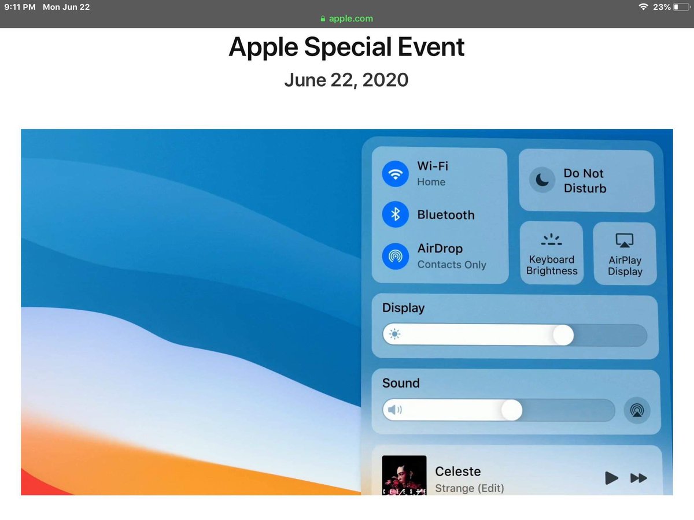Image resolution: width=694 pixels, height=520 pixels.
Task: Click the "Sound" section label
Action: coord(401,383)
